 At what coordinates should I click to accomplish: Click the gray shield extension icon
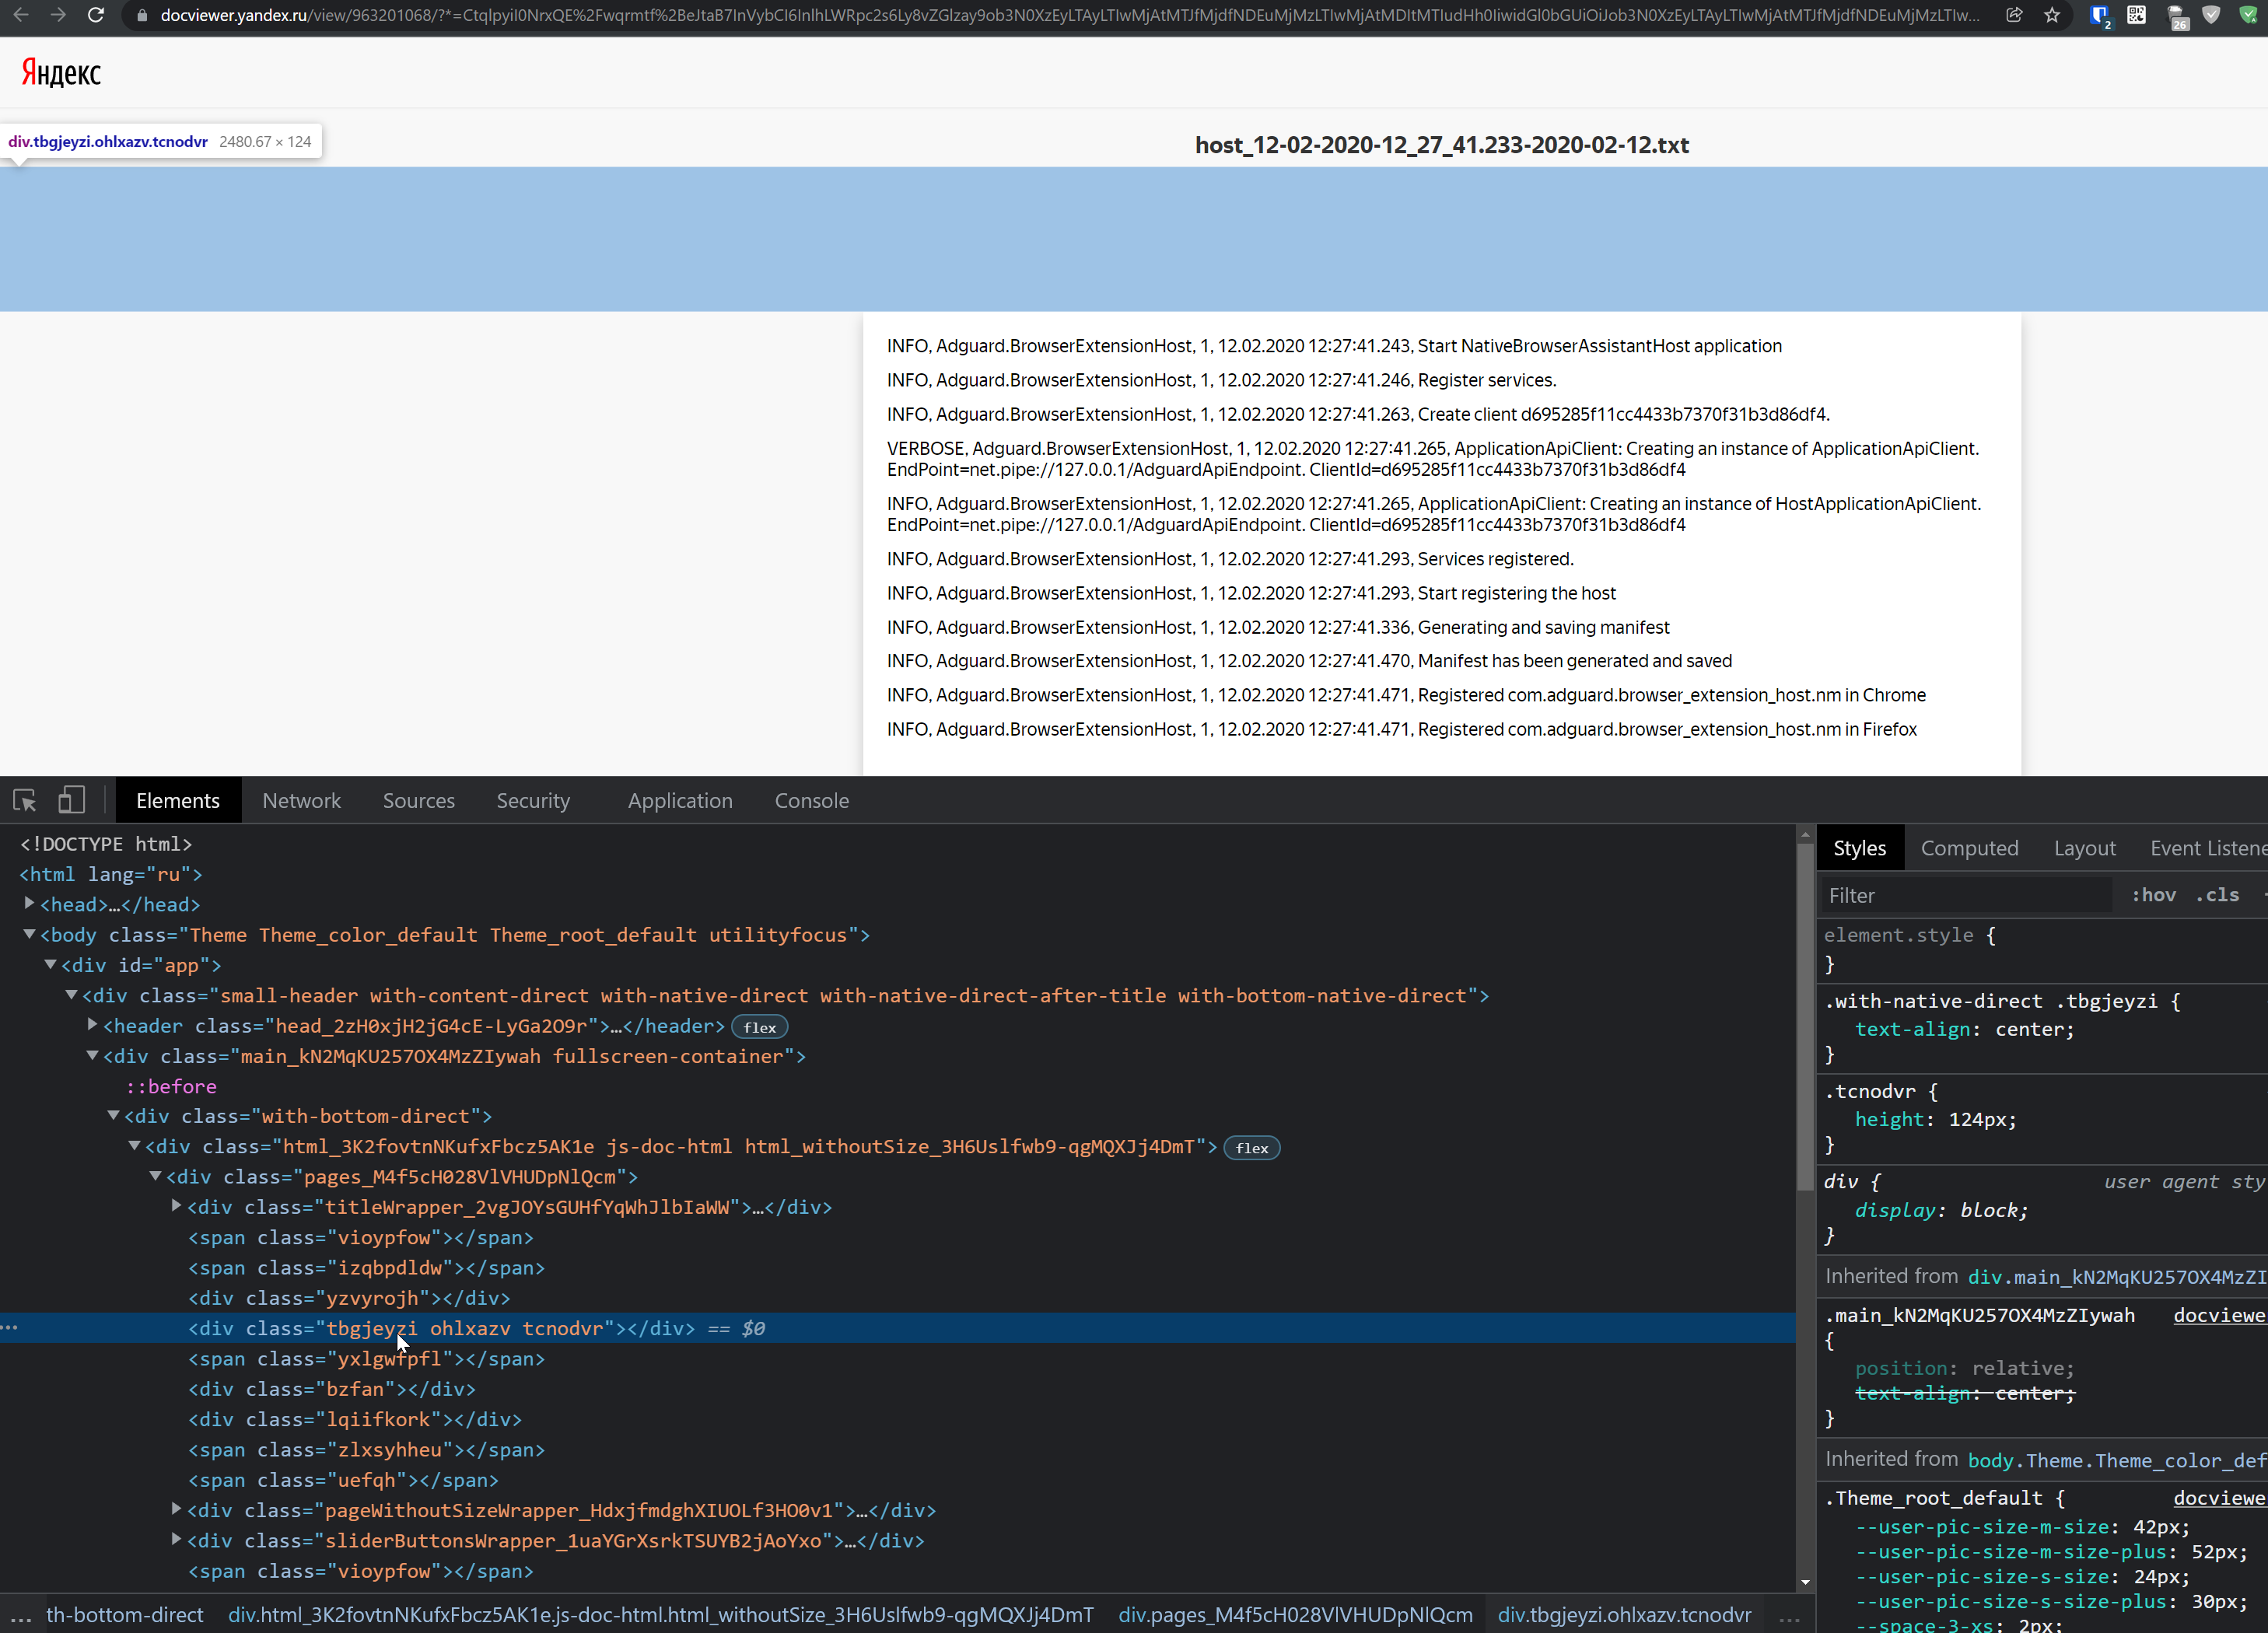click(2211, 16)
